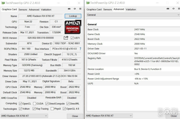Click AMD Radeon Graphics logo
The height and width of the screenshot is (119, 180).
pos(73,27)
